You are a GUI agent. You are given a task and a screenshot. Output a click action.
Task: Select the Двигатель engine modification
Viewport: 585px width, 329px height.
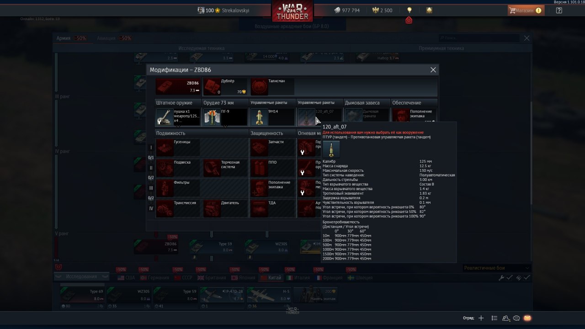coord(225,208)
